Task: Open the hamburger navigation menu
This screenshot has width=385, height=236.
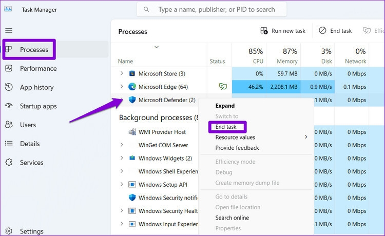Action: (9, 30)
